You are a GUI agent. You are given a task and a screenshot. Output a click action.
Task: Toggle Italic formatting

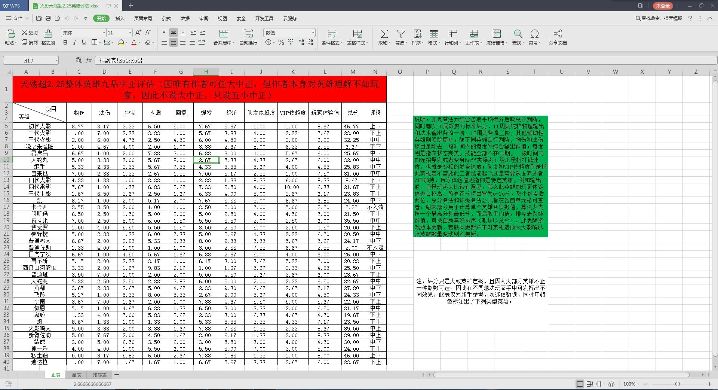74,42
